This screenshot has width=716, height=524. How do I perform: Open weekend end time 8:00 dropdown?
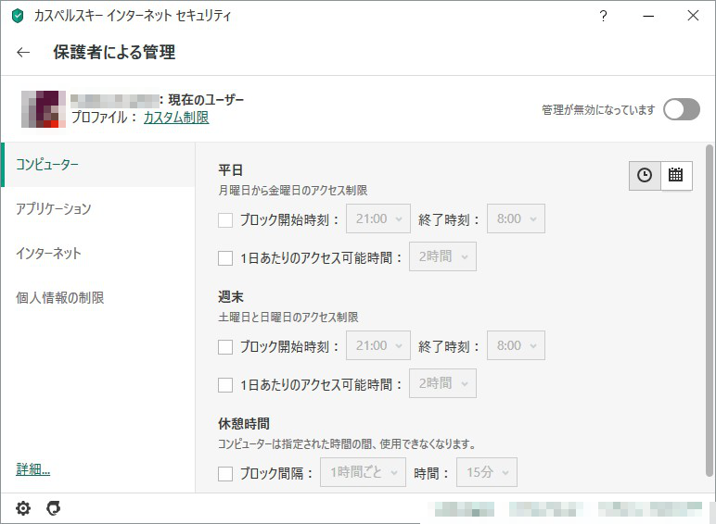516,345
